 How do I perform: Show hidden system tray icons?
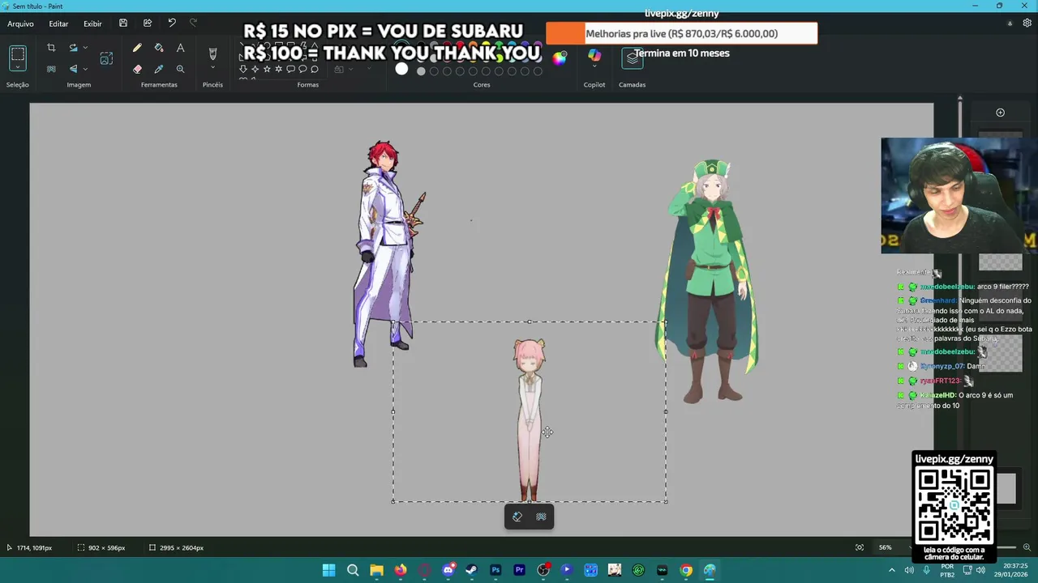(x=893, y=570)
